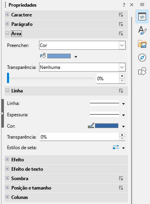Open the Preencher dropdown showing Cor

pyautogui.click(x=82, y=45)
